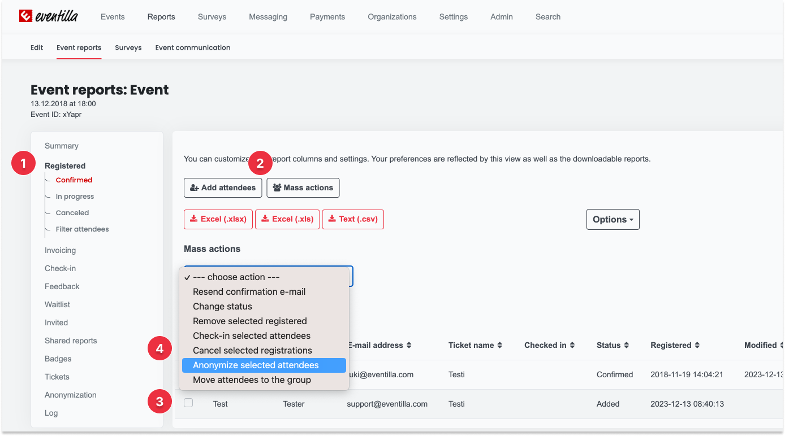Click last name 'Tester' cell

tap(294, 404)
